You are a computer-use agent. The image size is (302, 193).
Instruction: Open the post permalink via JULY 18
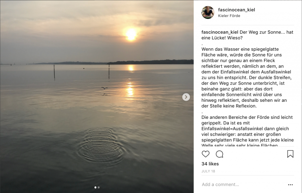click(x=208, y=171)
